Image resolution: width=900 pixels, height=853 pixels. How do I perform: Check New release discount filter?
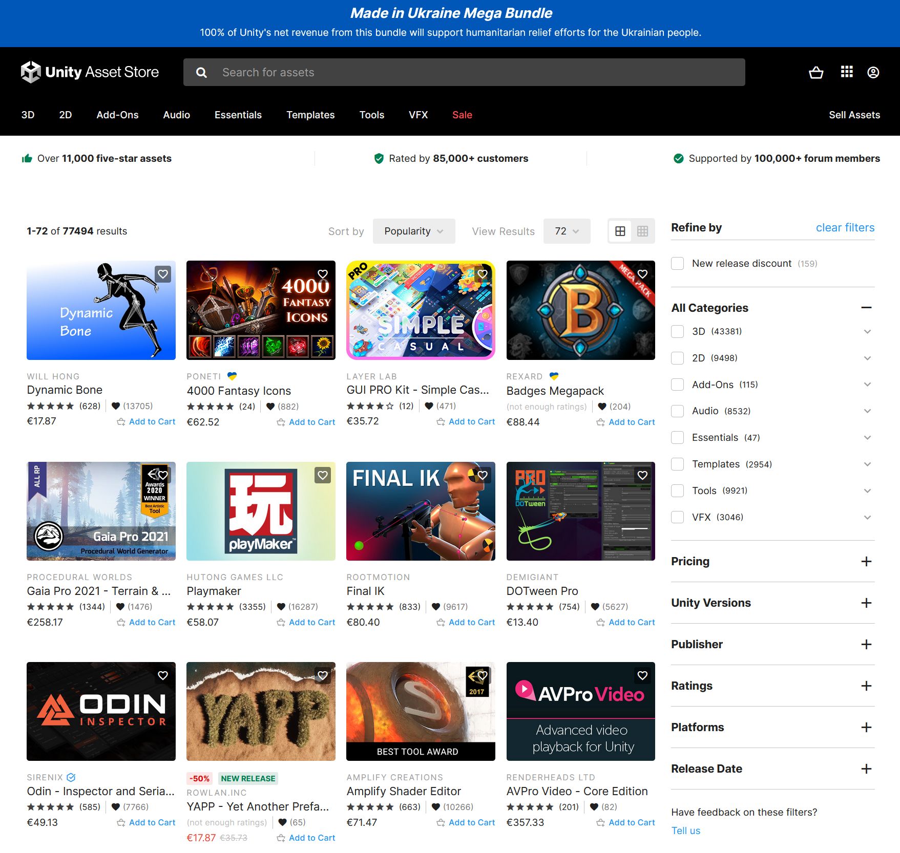pos(678,263)
